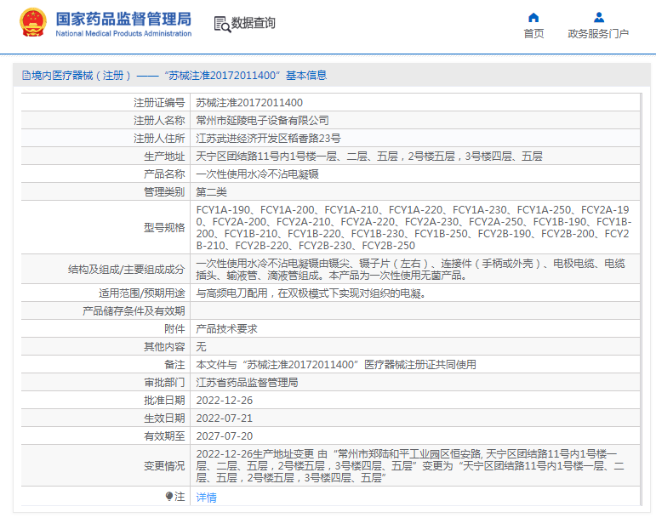Click the 产品名称 row label

[164, 174]
